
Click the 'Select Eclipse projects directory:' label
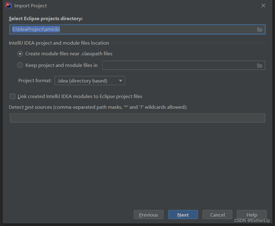click(x=46, y=19)
